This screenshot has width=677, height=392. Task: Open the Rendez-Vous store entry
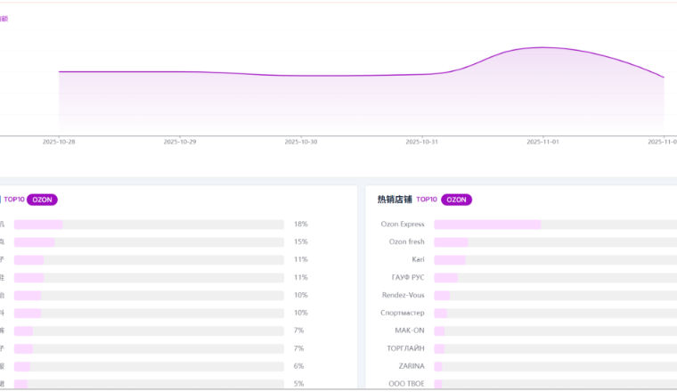click(406, 295)
